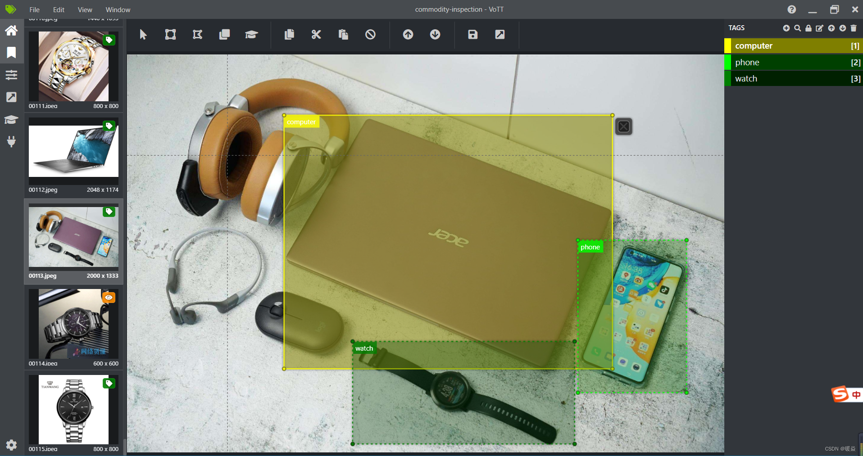The height and width of the screenshot is (456, 863).
Task: Go to previous asset with up arrow
Action: 408,35
